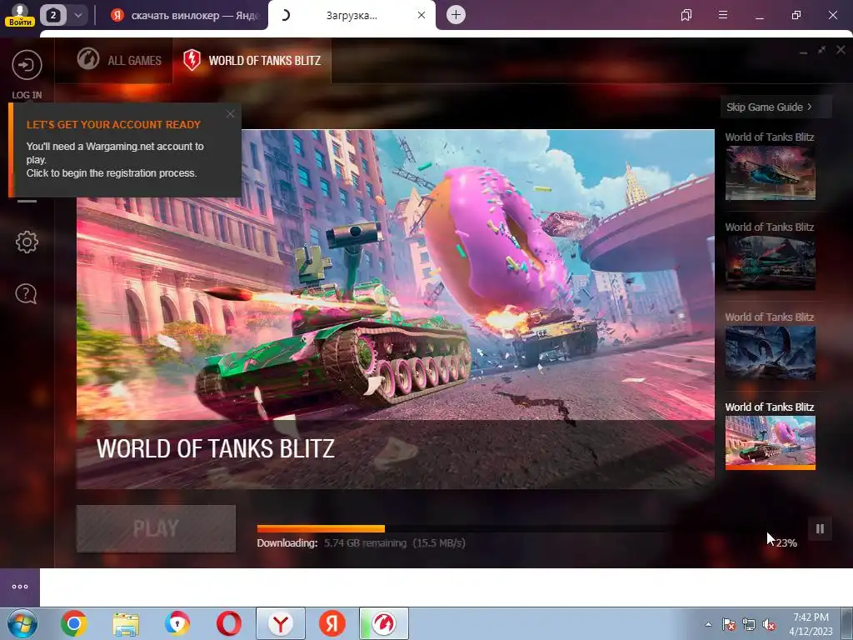The width and height of the screenshot is (853, 640).
Task: Click the Log In icon in sidebar
Action: 27,65
